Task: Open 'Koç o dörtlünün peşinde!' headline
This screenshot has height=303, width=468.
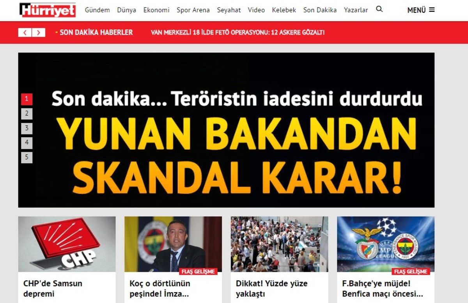Action: 160,289
